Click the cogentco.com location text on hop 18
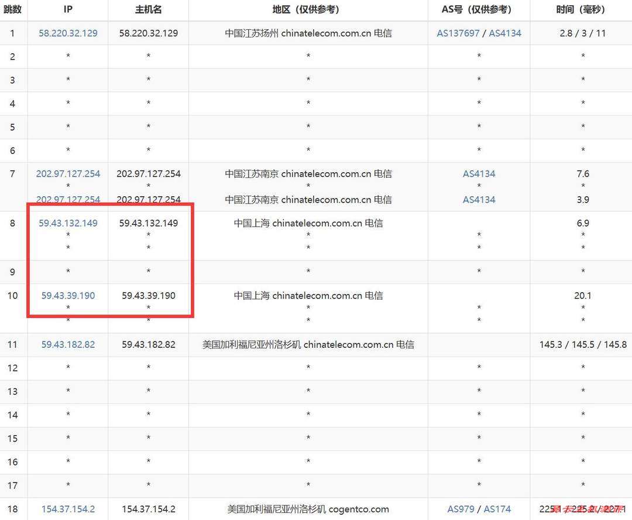Screen dimensions: 632x520 [x=308, y=509]
